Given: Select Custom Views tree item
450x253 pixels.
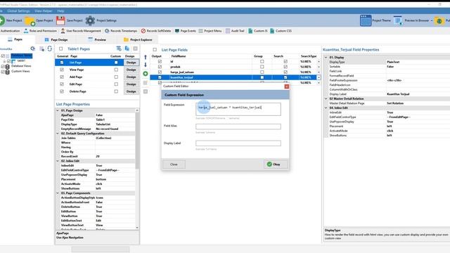Looking at the screenshot, I should (x=20, y=71).
